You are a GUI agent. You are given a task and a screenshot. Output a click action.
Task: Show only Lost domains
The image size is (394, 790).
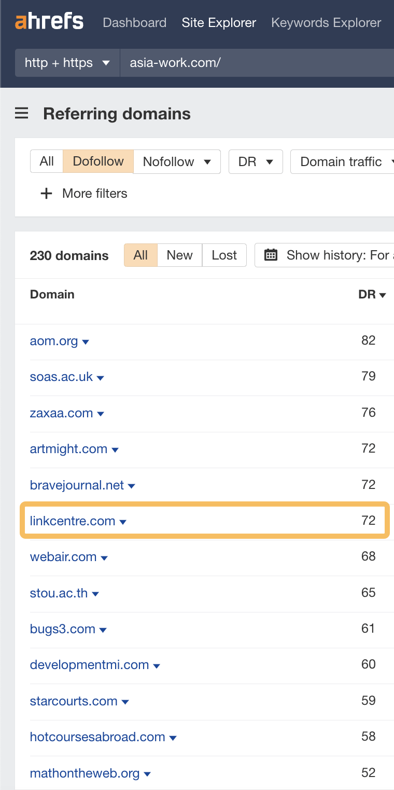(224, 255)
